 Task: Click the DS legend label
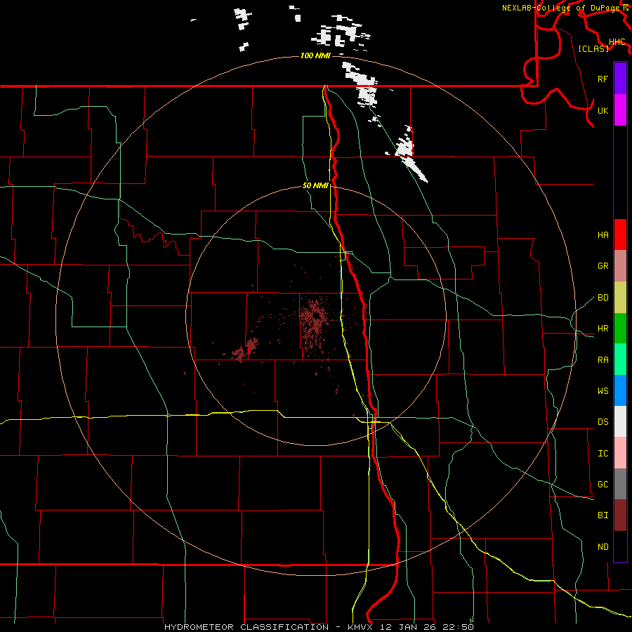pos(603,422)
